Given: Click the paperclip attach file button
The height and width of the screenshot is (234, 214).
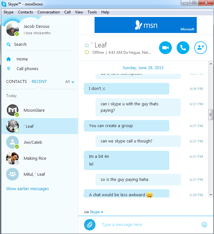Looking at the screenshot, I should pos(90,225).
